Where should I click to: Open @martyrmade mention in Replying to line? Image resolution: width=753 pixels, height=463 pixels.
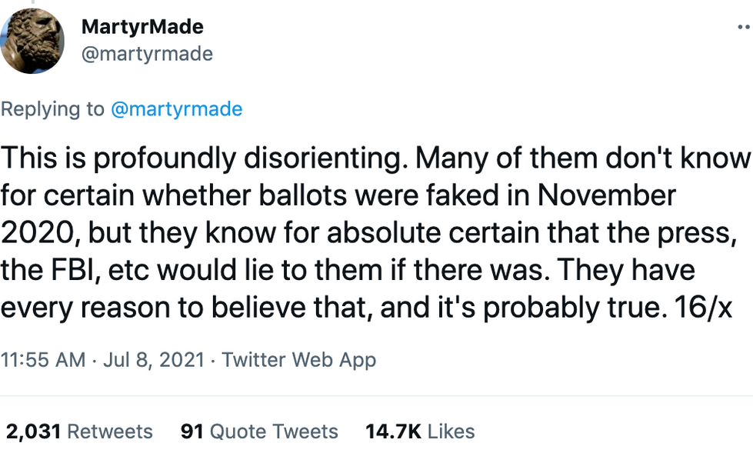tap(177, 109)
